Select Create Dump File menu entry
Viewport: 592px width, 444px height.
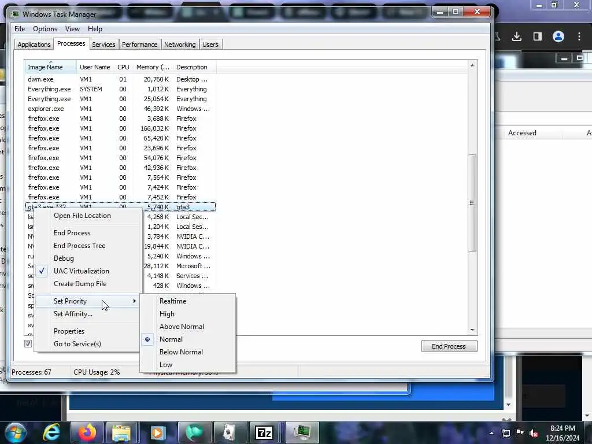[80, 284]
